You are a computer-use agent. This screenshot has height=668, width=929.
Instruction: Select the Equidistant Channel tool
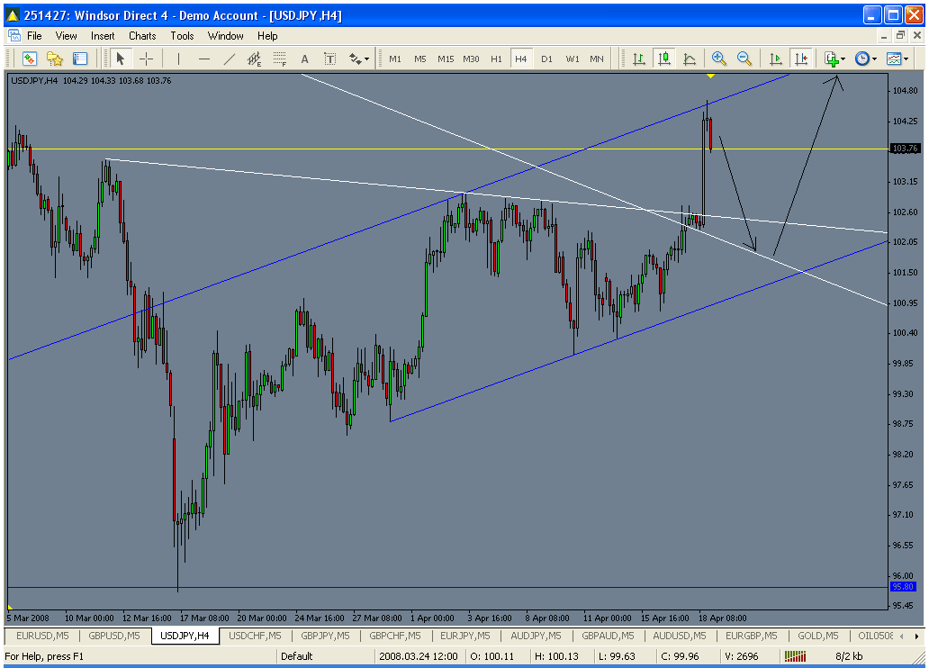click(255, 59)
